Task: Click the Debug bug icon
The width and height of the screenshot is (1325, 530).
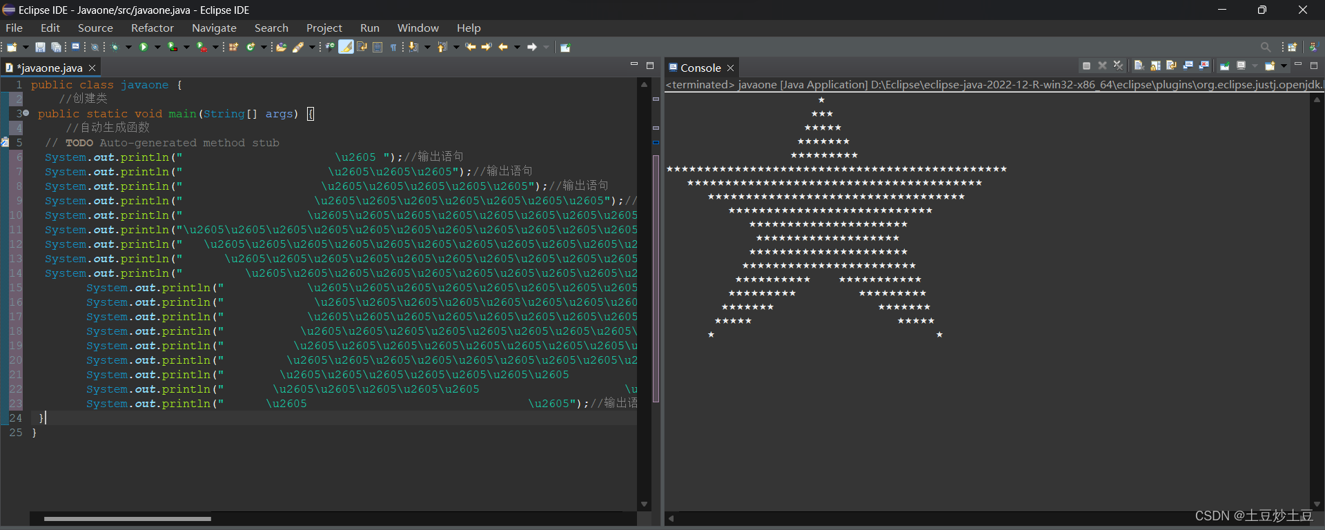Action: coord(115,47)
